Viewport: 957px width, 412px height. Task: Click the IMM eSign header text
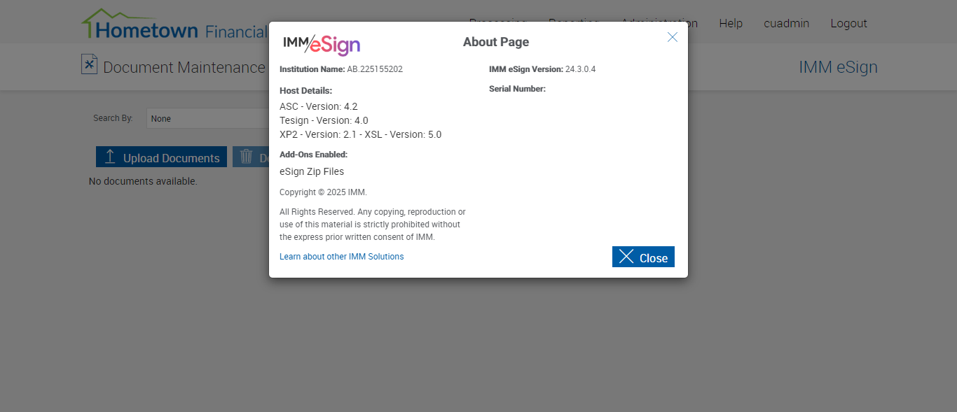pyautogui.click(x=838, y=67)
